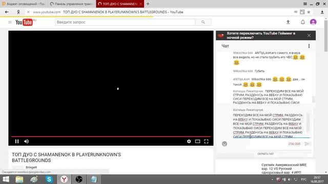Viewport: 328px width, 184px height.
Task: Click the РУС language indicator
Action: coord(303,179)
